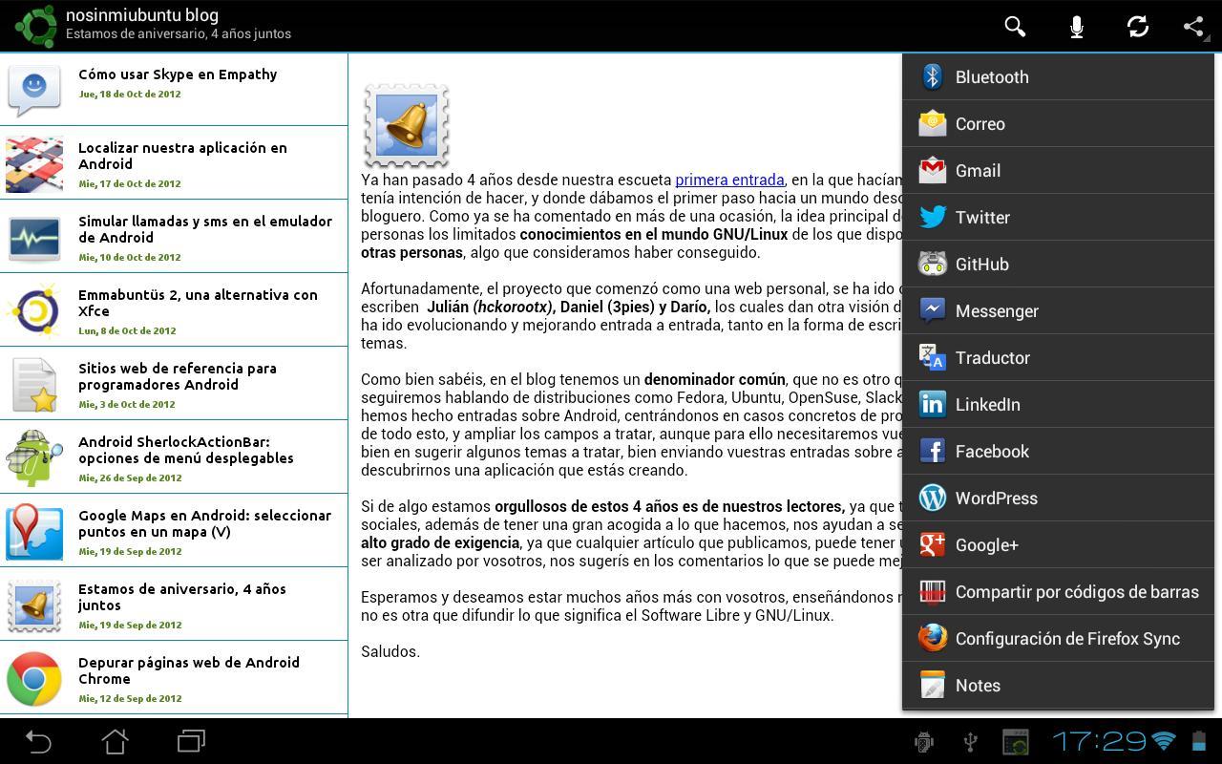The image size is (1222, 764).
Task: Tap the Notes notepad icon
Action: click(x=932, y=685)
